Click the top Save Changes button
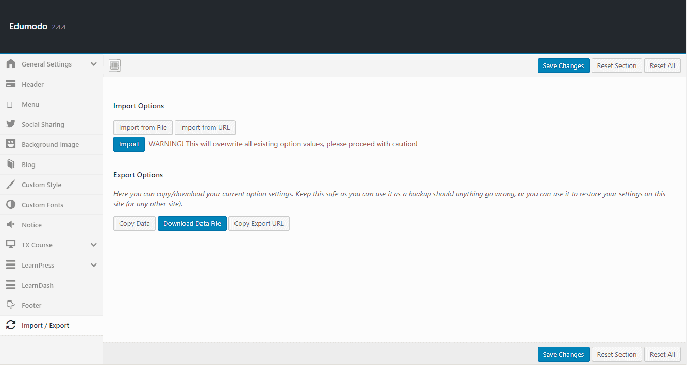 (563, 65)
